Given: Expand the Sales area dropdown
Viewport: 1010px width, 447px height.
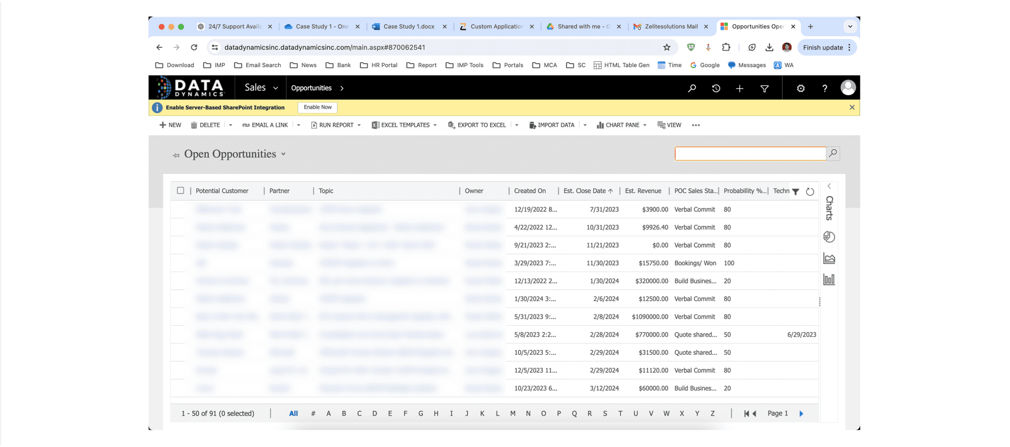Looking at the screenshot, I should tap(276, 88).
